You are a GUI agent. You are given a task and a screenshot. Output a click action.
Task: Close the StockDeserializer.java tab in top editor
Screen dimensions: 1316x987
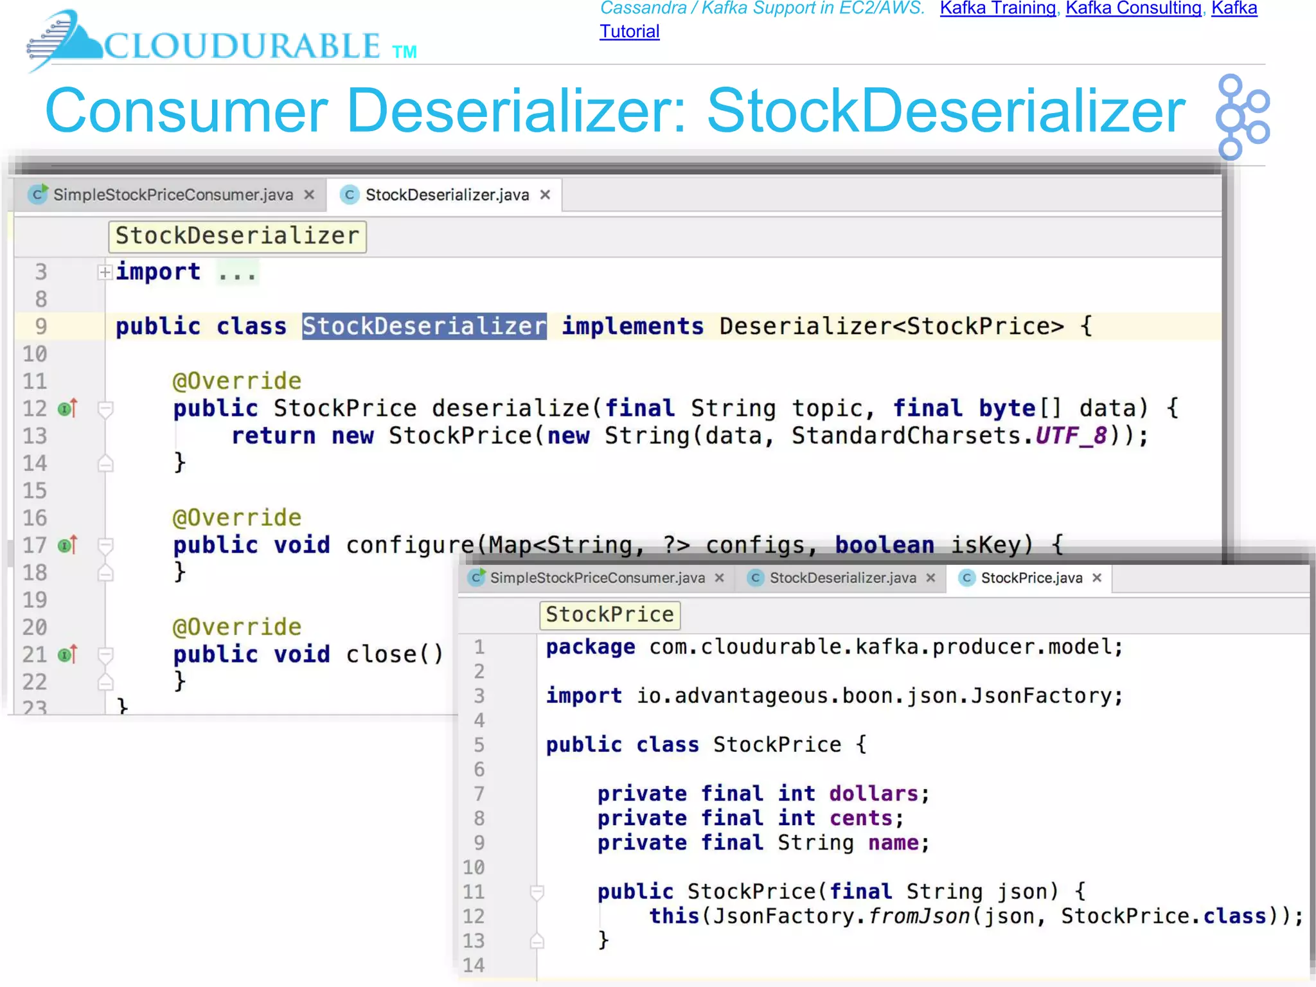coord(545,195)
